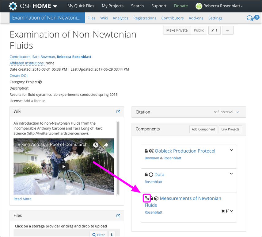Click Bowman under Oobleck Production Protocol
The image size is (262, 237).
[x=152, y=158]
